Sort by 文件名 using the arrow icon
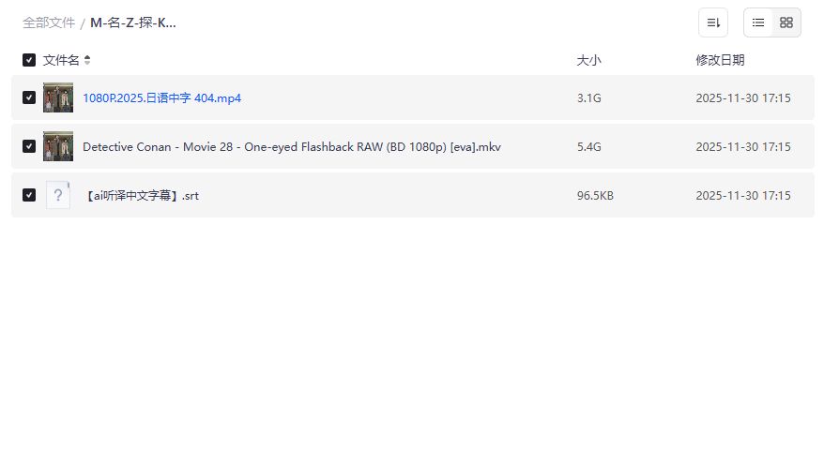 (x=87, y=60)
